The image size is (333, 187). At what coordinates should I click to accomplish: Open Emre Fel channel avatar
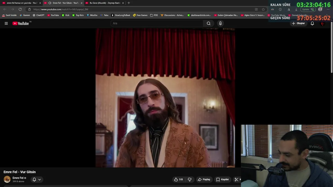point(7,179)
